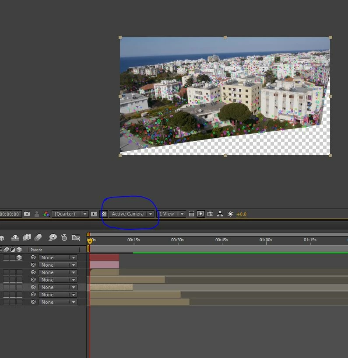
Task: Click the time navigator bar above ruler
Action: pyautogui.click(x=219, y=234)
